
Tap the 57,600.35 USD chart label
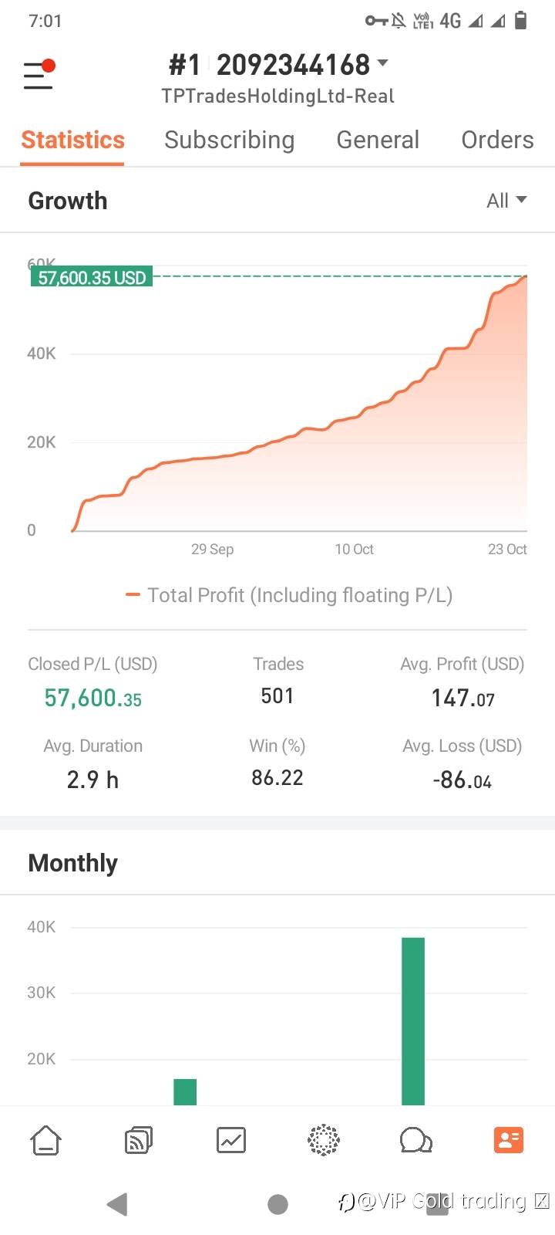pos(92,277)
